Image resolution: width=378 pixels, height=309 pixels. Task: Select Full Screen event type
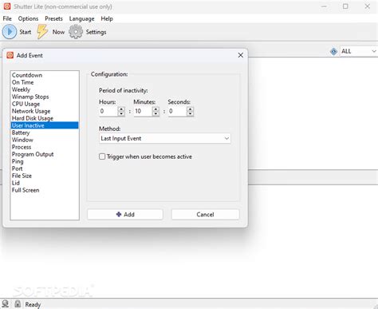(x=45, y=190)
